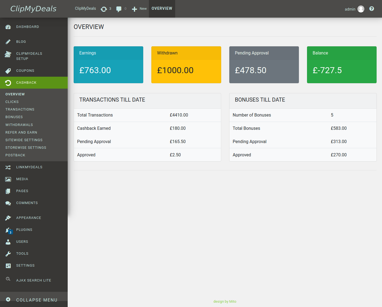
Task: Open Comments label in sidebar
Action: coord(27,203)
